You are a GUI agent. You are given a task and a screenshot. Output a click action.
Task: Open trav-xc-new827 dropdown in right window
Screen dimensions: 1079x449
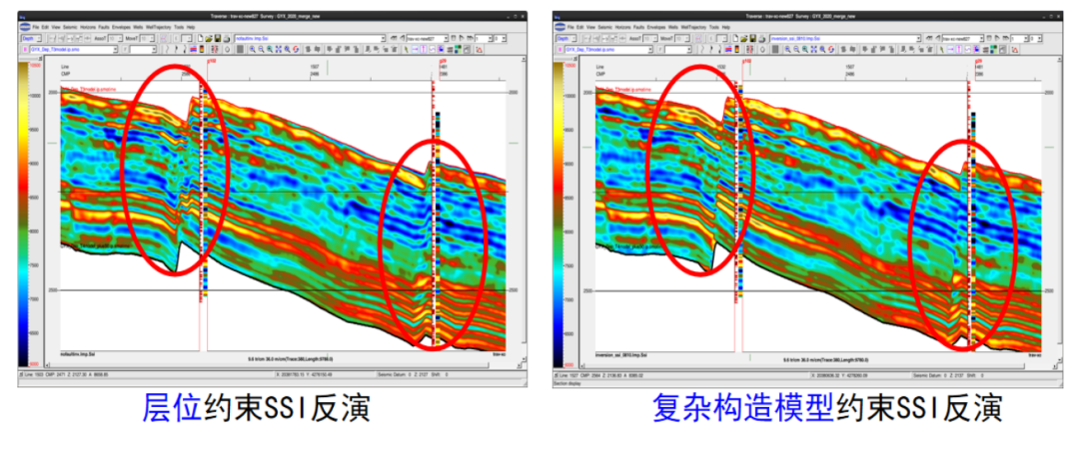[x=963, y=39]
